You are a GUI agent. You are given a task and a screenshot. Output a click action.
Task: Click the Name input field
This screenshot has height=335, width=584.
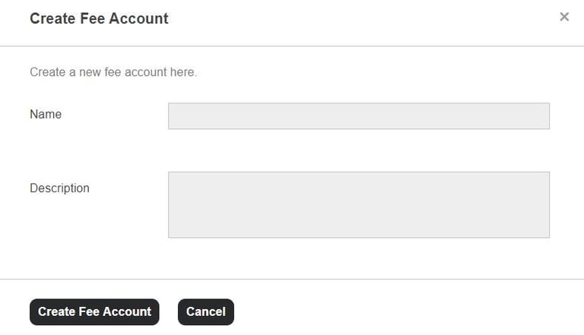(358, 116)
